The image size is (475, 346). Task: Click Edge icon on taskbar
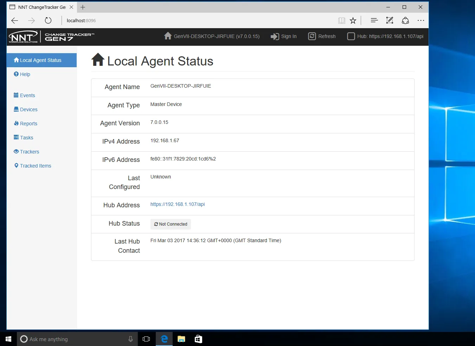click(x=164, y=339)
